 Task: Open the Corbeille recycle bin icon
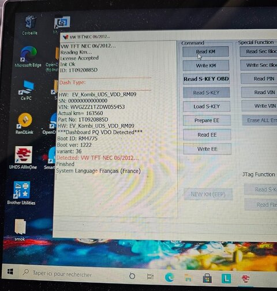pyautogui.click(x=30, y=25)
